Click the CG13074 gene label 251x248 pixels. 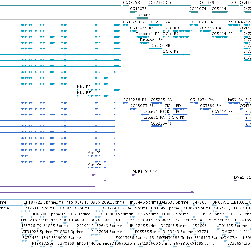(x=198, y=9)
